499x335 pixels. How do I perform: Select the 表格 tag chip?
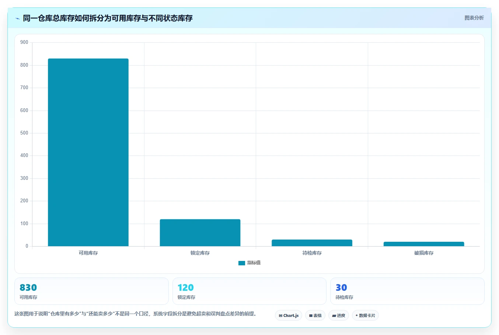(x=315, y=315)
